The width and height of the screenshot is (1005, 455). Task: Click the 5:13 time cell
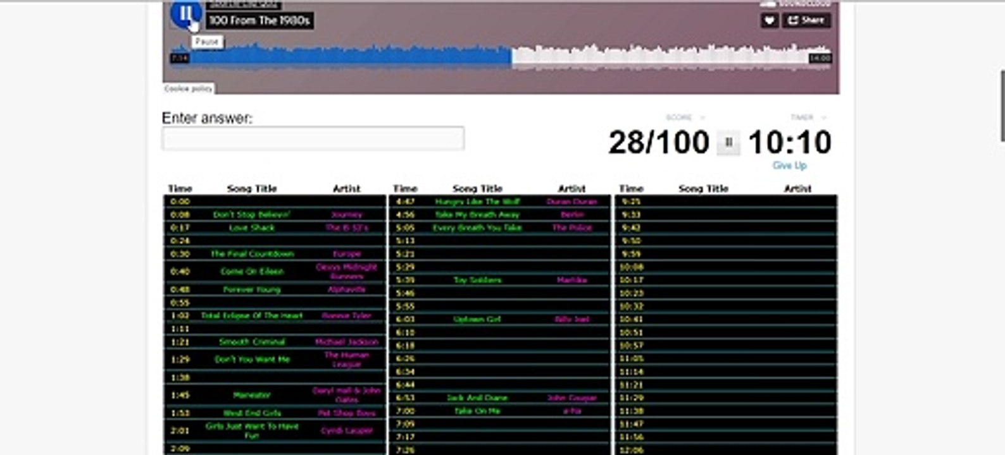coord(405,241)
